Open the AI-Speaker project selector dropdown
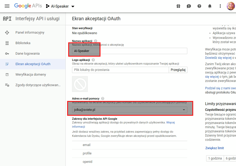The width and height of the screenshot is (236, 166). pos(60,6)
